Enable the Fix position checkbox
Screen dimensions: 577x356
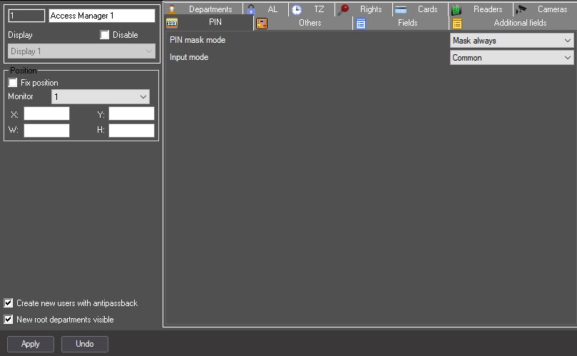13,83
